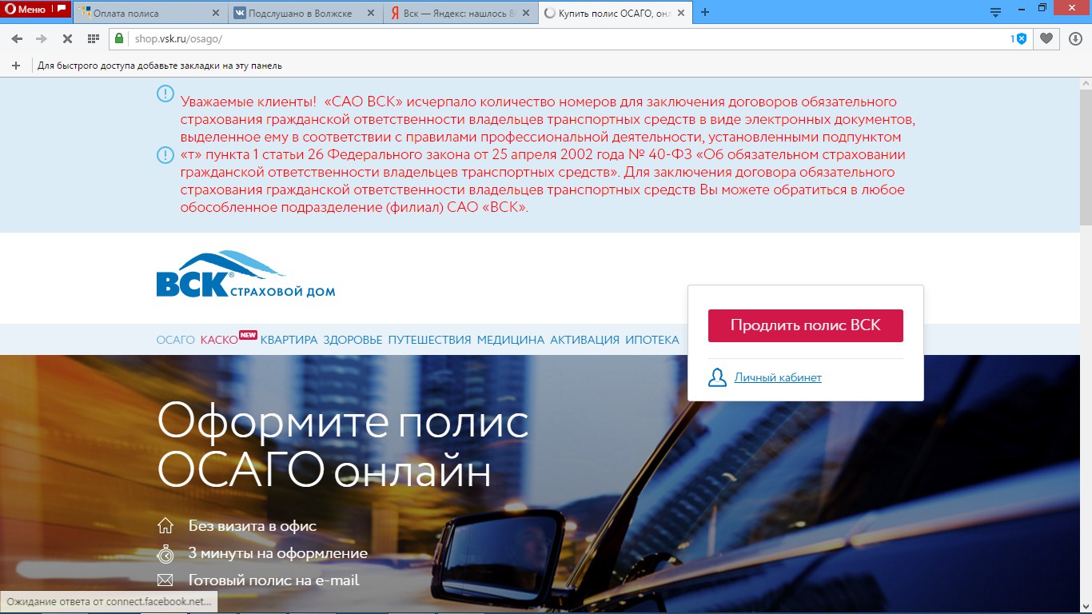Click the Личный кабинет user icon
Viewport: 1092px width, 614px height.
pyautogui.click(x=717, y=377)
